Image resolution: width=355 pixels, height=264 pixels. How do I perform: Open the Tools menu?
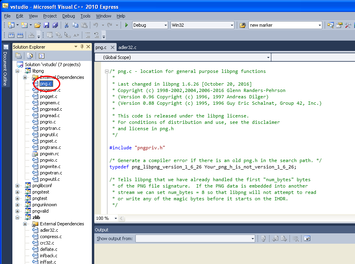point(85,16)
